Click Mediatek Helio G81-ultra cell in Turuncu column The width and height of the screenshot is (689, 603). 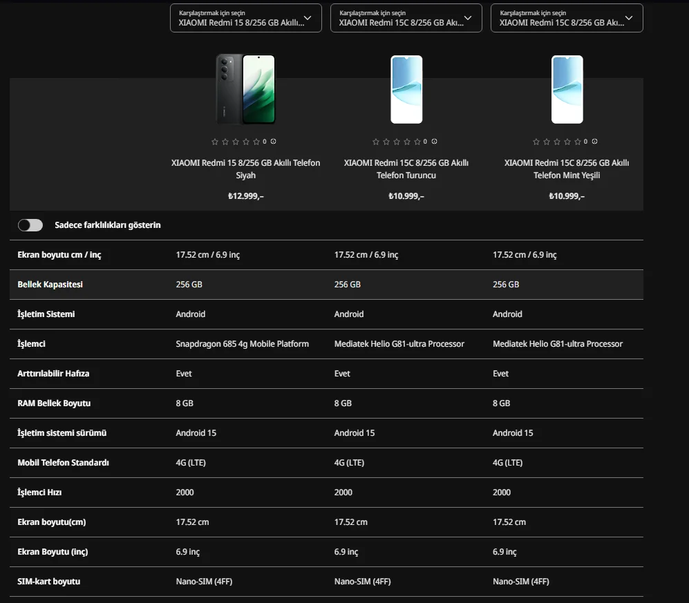[x=399, y=344]
